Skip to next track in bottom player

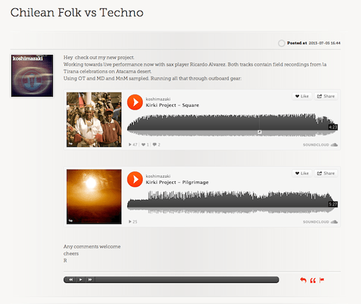tap(90, 280)
